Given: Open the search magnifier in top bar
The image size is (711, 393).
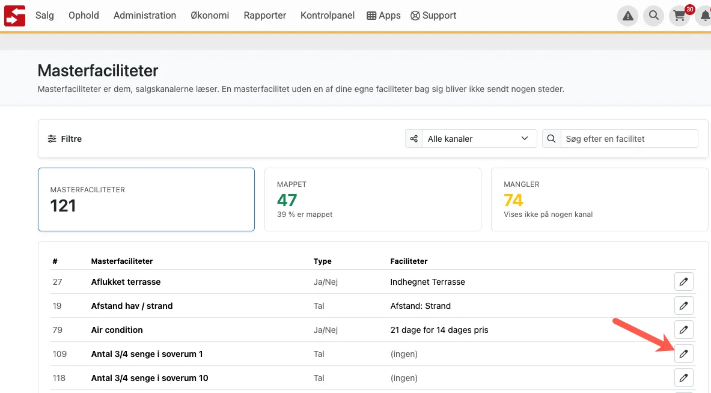Looking at the screenshot, I should (x=653, y=16).
